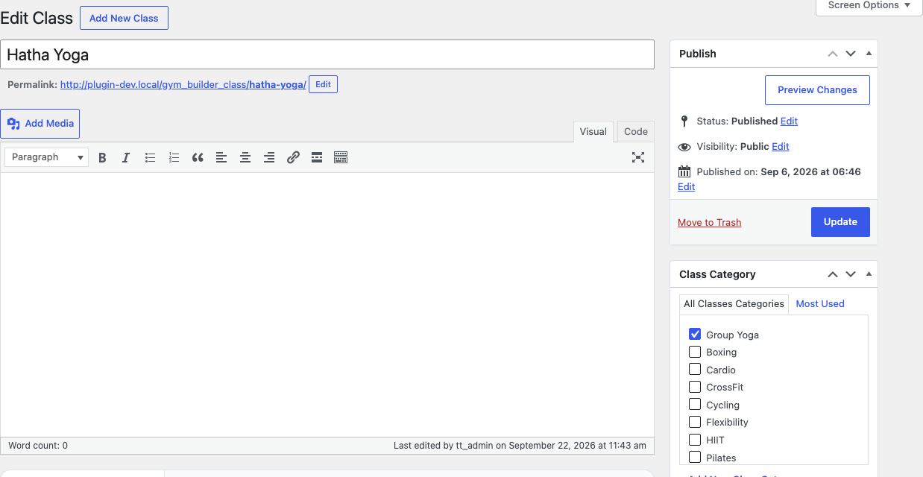Enable the Pilates category checkbox

[695, 457]
